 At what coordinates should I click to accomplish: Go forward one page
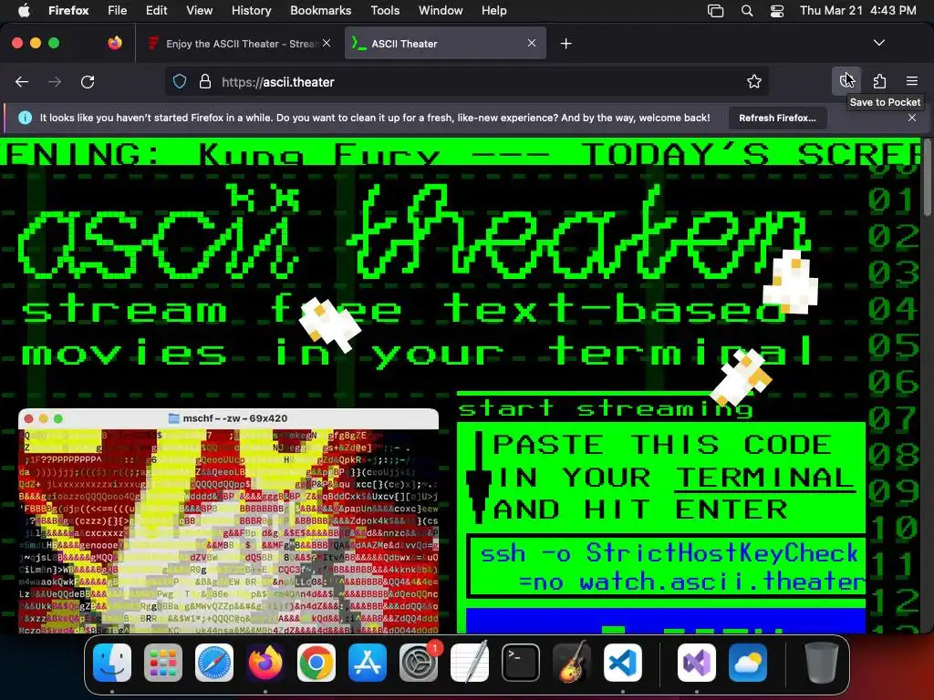pos(55,81)
